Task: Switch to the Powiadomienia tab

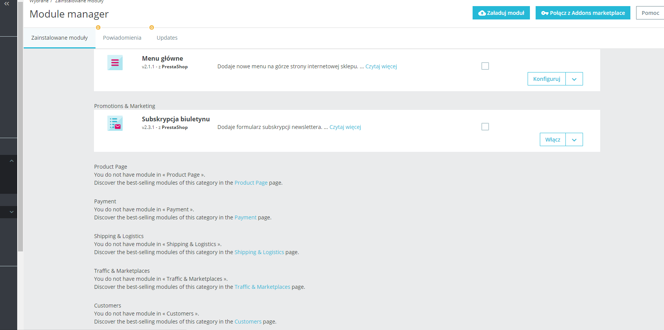Action: coord(122,38)
